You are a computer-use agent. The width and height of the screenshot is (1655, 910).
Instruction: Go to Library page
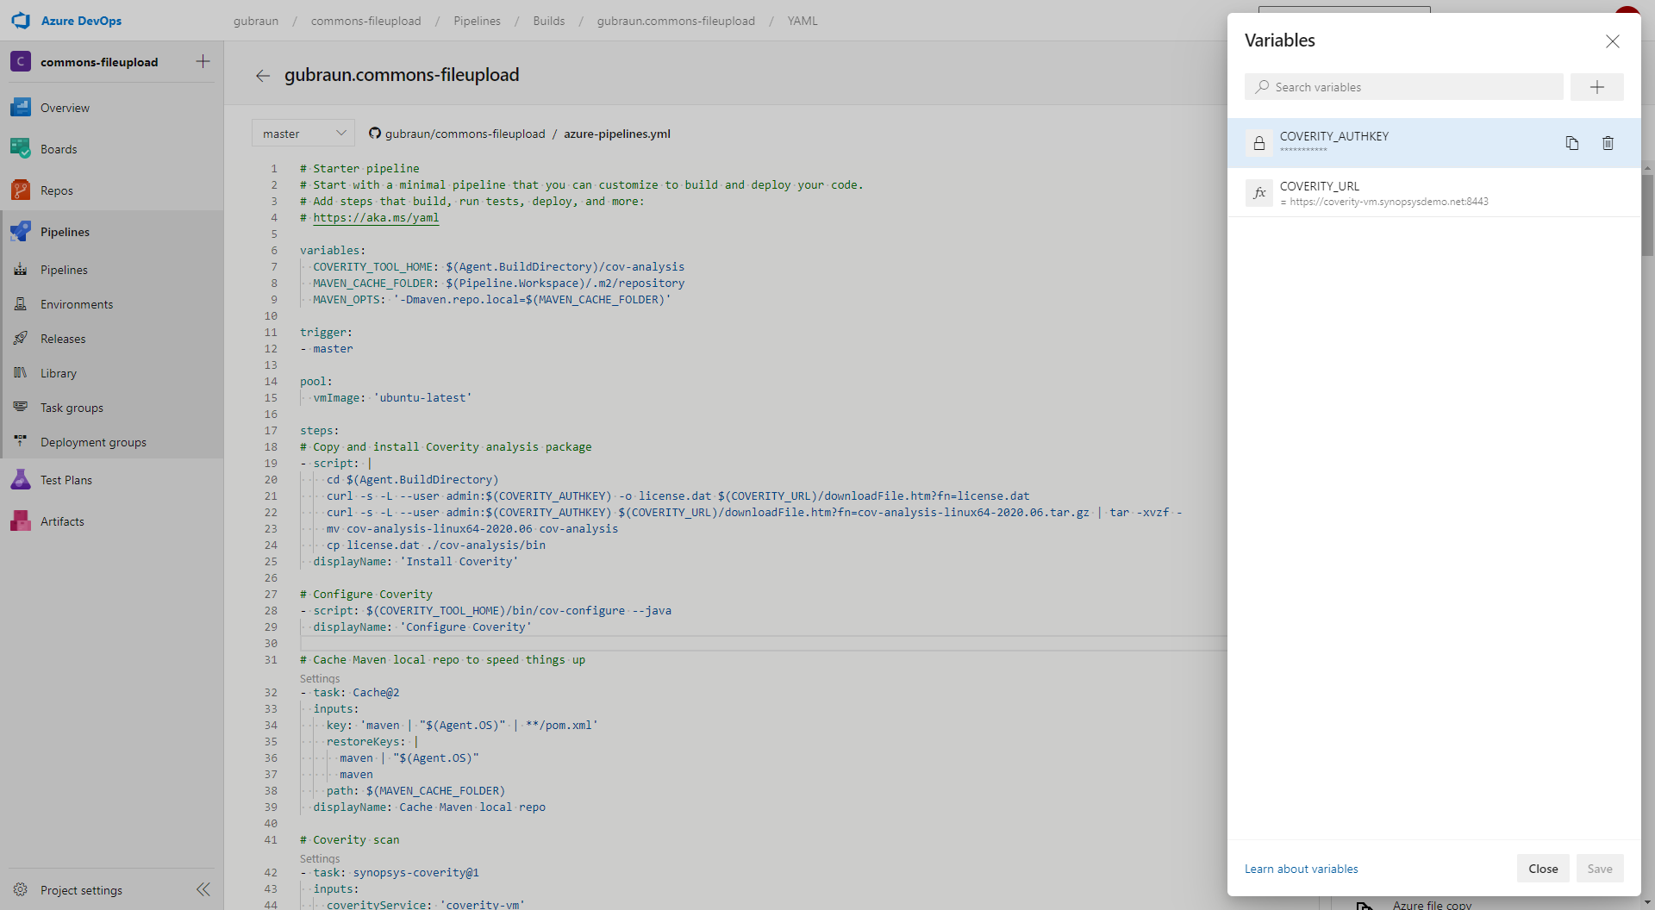click(59, 373)
